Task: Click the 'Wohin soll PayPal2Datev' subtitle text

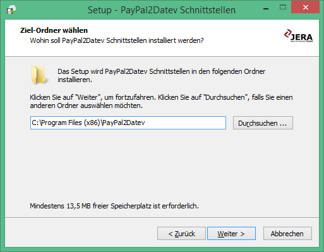Action: [x=117, y=40]
